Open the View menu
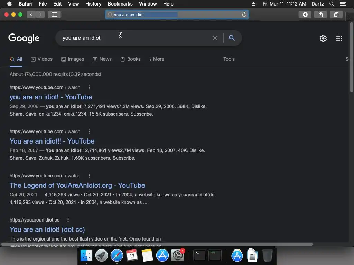Viewport: 354px width, 265px height. pos(74,4)
